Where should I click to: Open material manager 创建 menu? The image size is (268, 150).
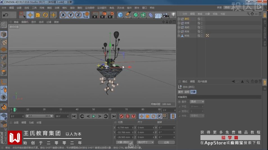(x=16, y=122)
